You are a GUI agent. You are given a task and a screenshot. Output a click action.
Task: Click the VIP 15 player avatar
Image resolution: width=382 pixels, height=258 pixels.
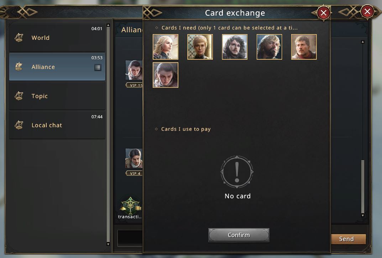click(x=134, y=70)
